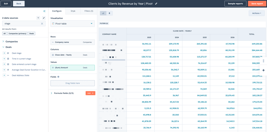The image size is (267, 132).
Task: Click the Deal Address State label
Action: 21,75
